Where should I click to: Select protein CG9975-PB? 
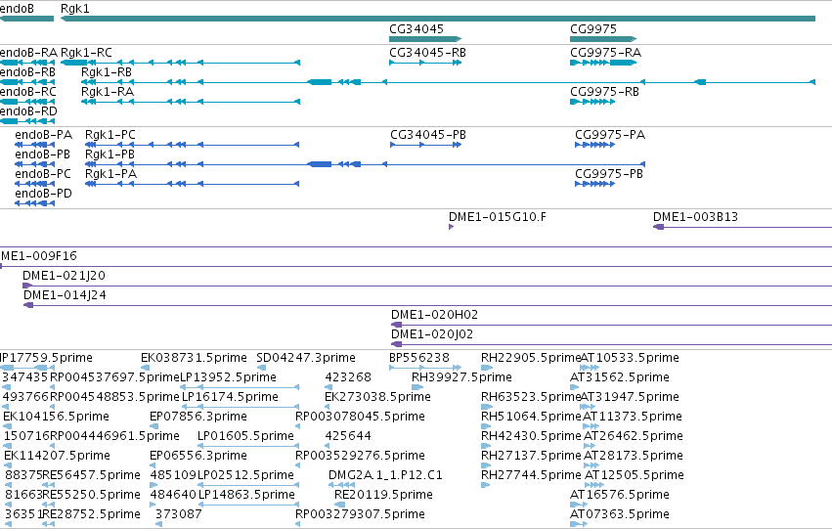[609, 174]
